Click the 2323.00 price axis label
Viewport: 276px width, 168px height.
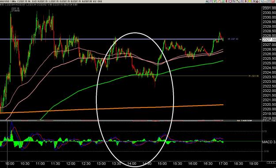click(x=269, y=81)
